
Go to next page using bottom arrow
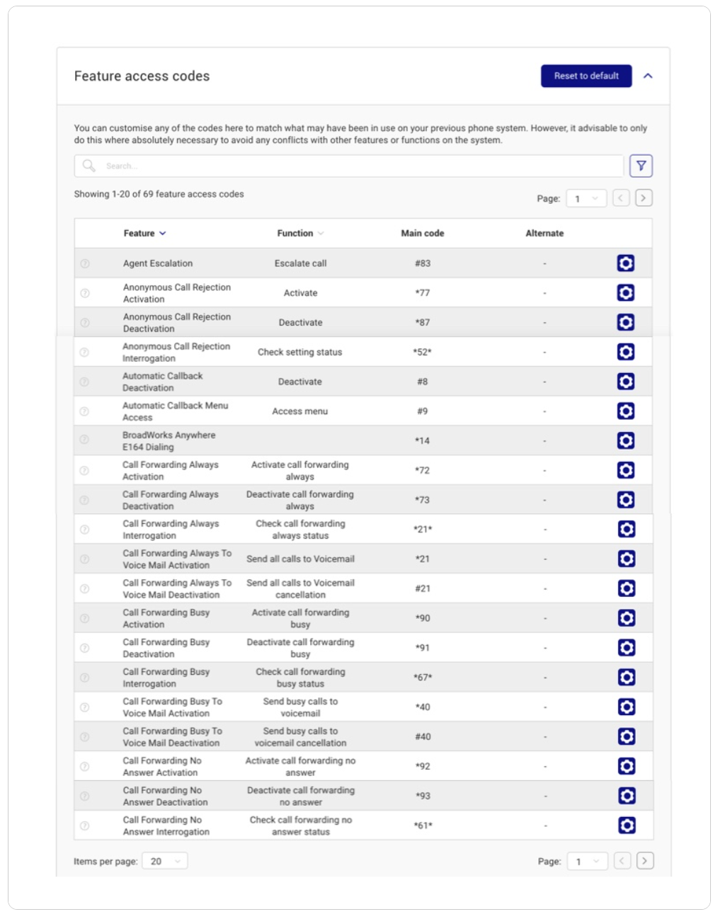[644, 861]
